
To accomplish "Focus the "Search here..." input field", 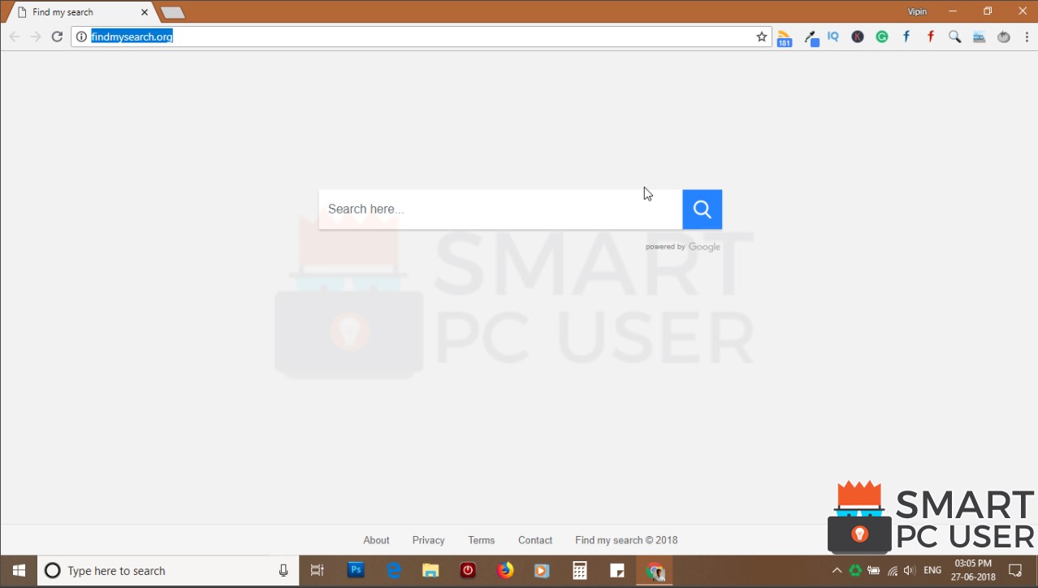I will pyautogui.click(x=500, y=210).
